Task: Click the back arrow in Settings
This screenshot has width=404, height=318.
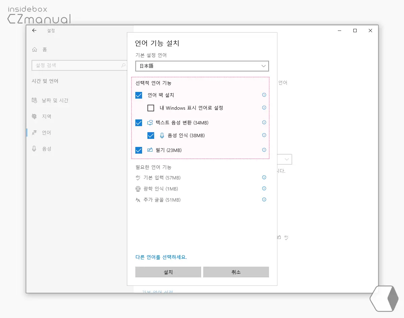Action: (x=34, y=30)
